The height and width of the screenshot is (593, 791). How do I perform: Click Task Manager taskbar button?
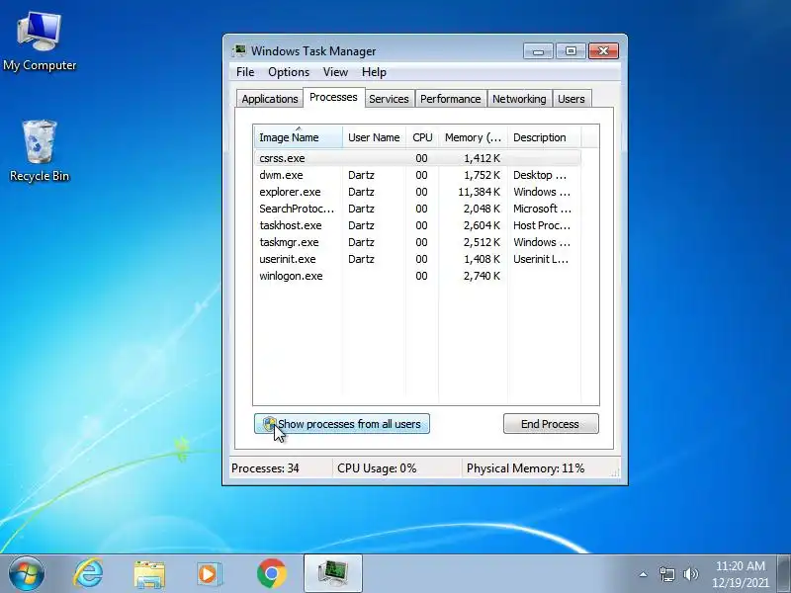pyautogui.click(x=333, y=573)
